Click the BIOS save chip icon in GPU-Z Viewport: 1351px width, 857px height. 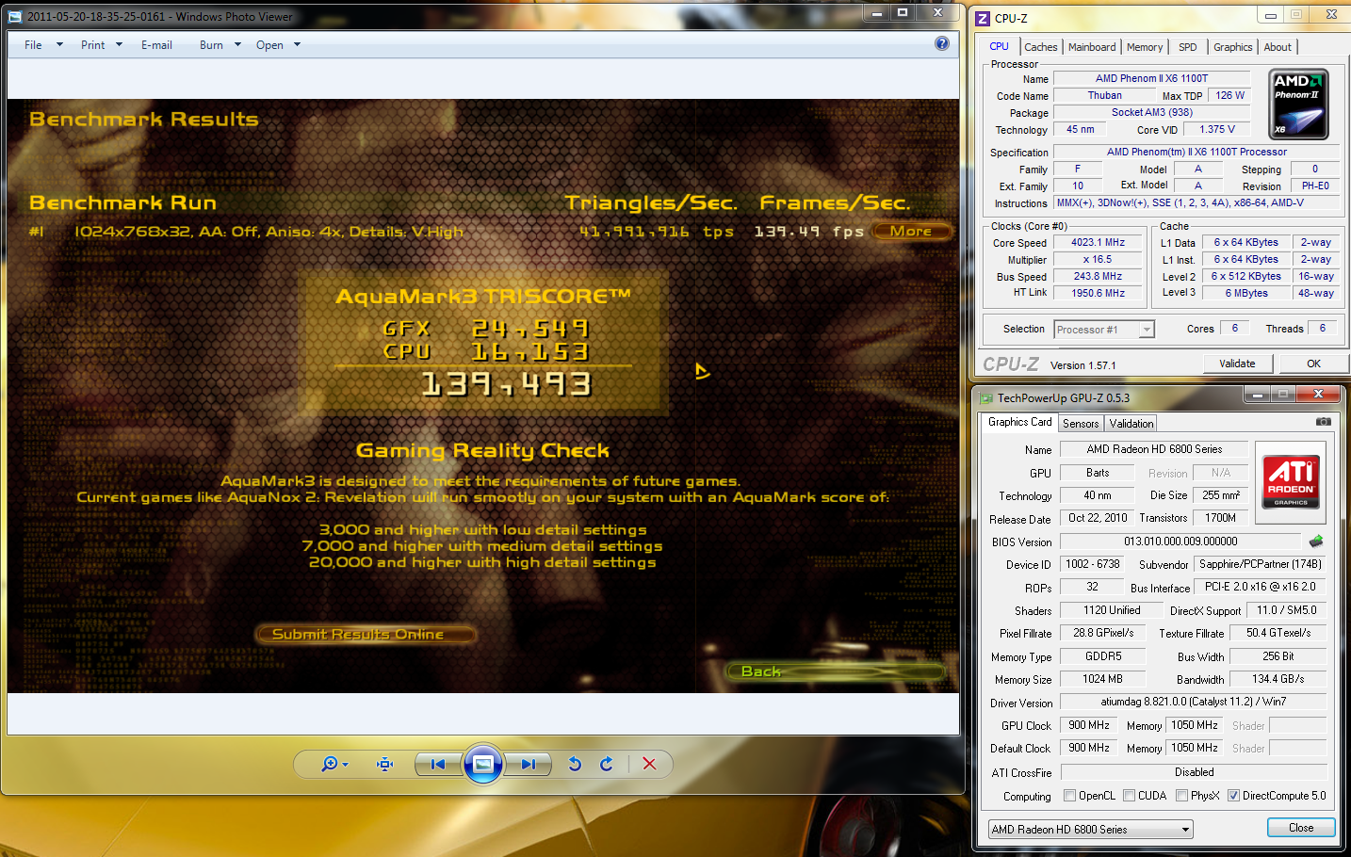click(x=1316, y=542)
